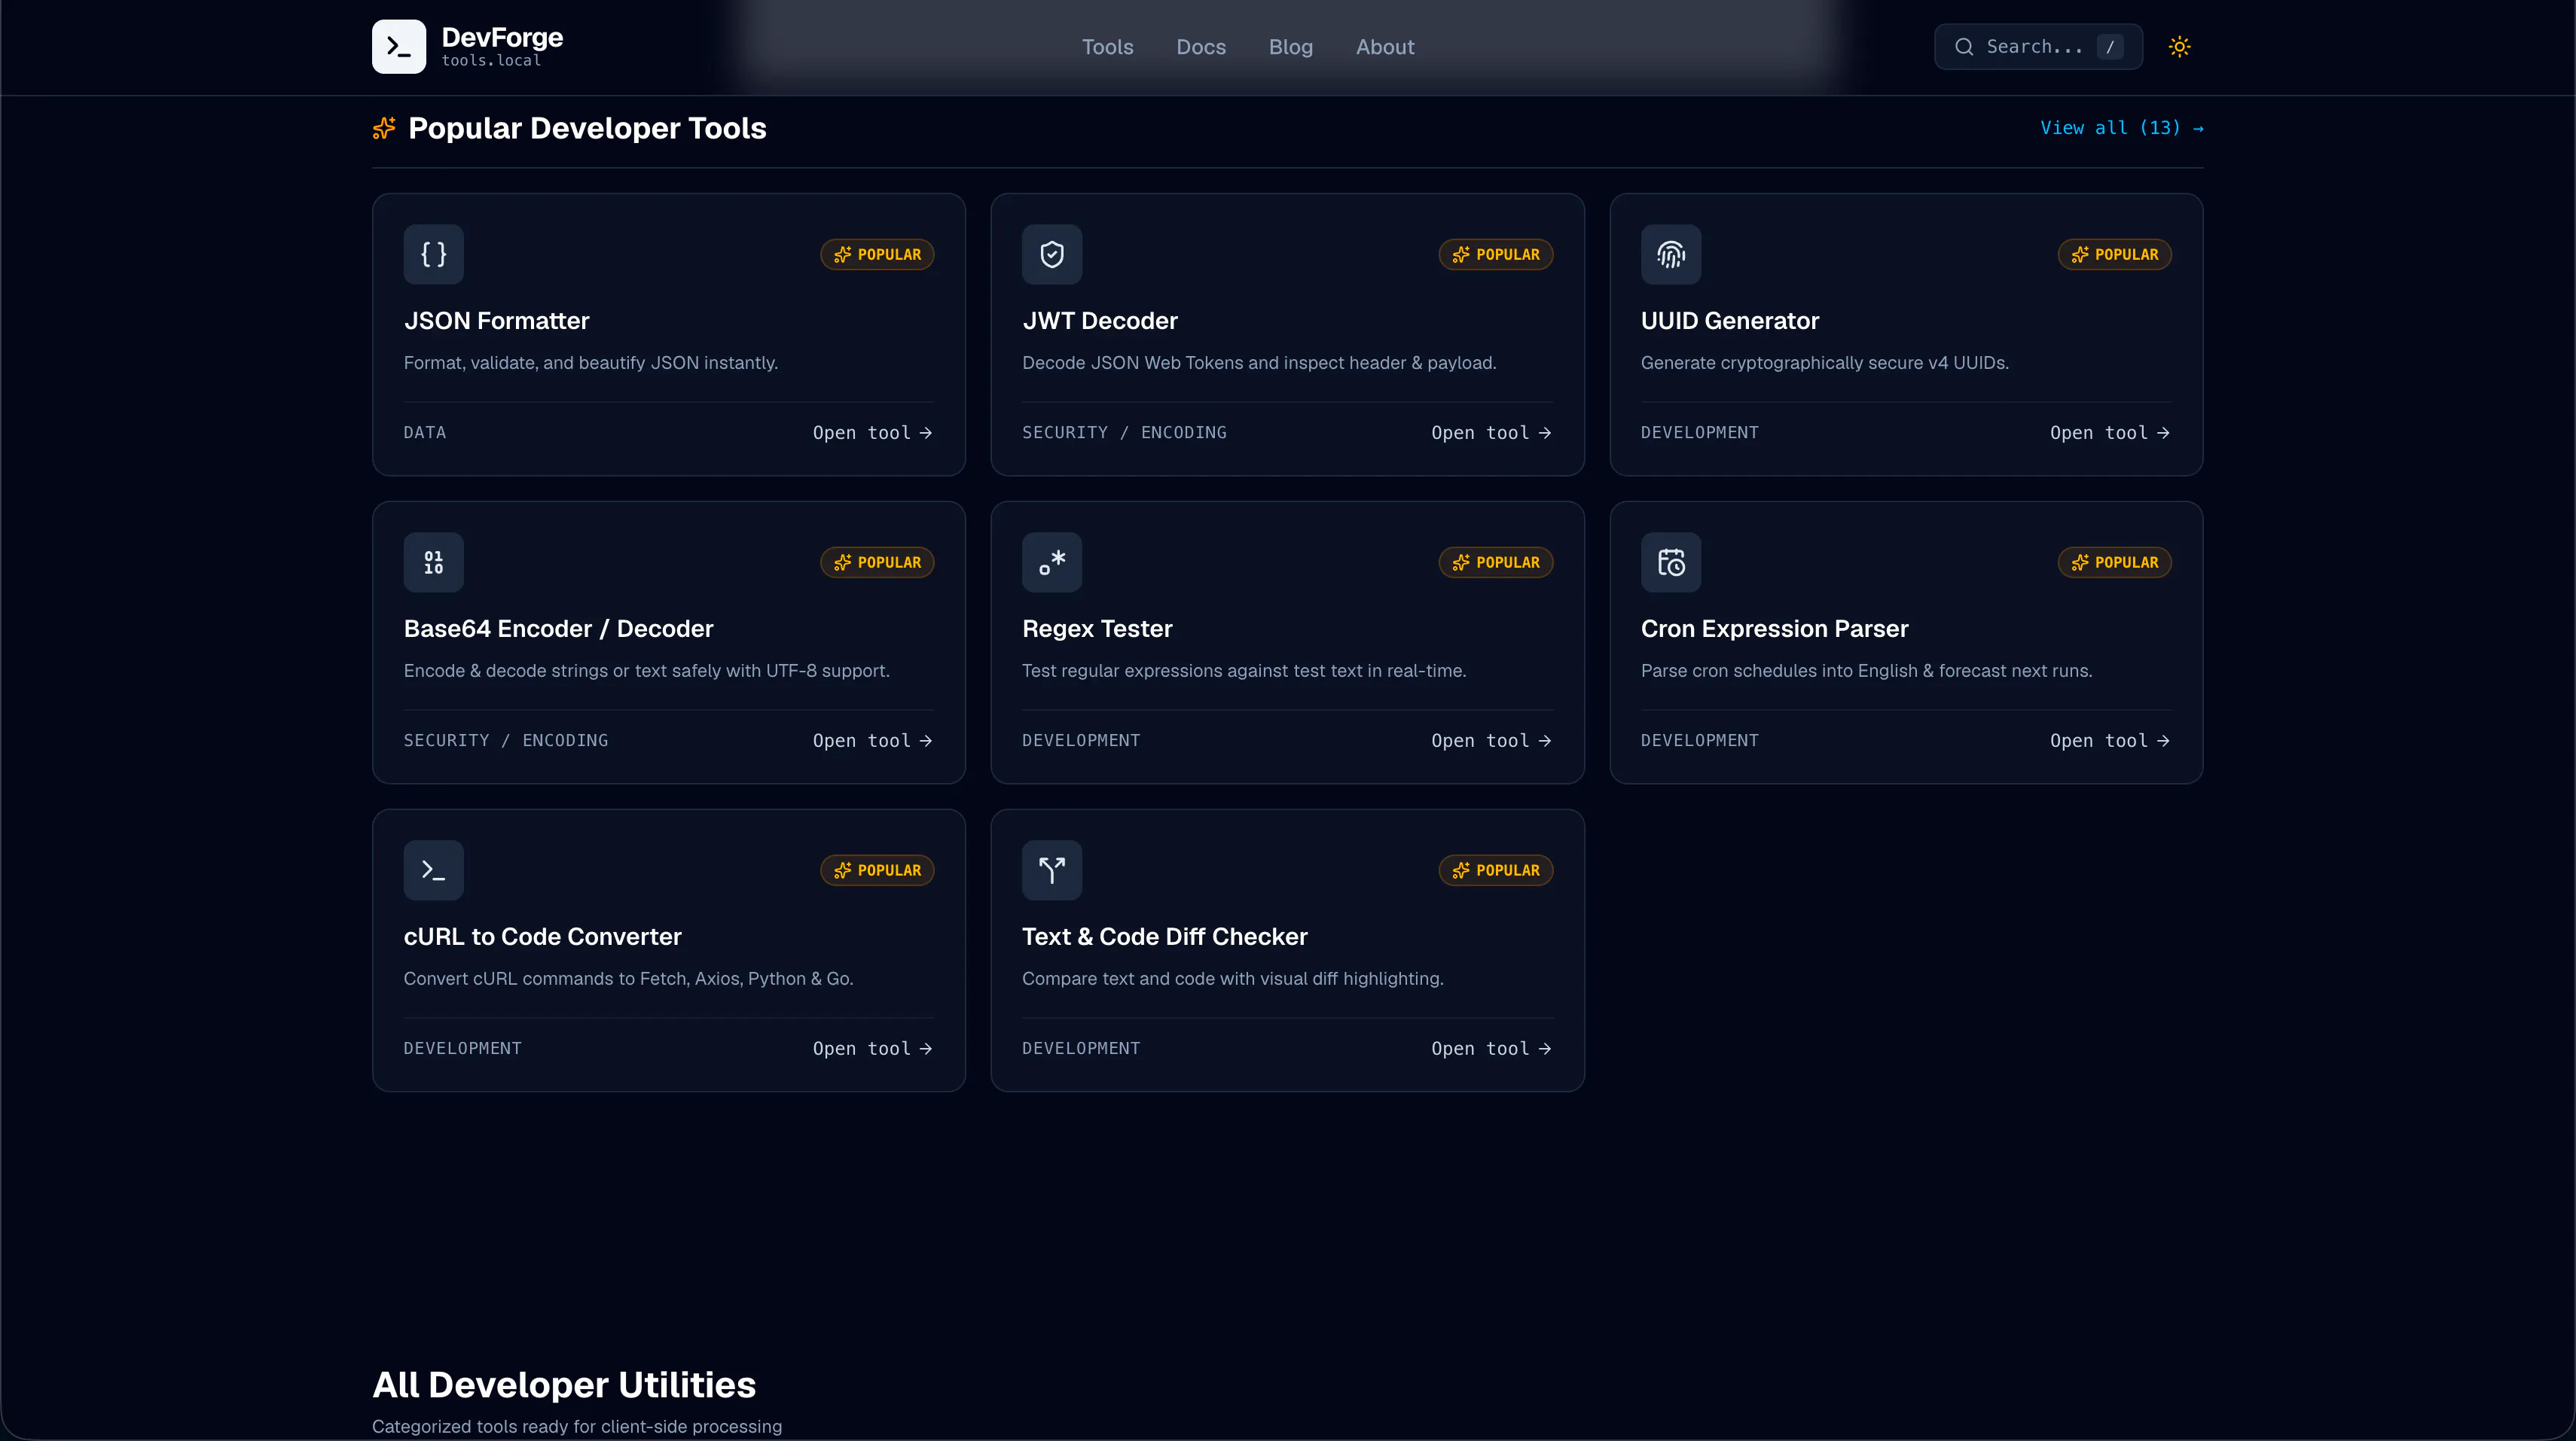Click the POPULAR badge on Diff Checker
The height and width of the screenshot is (1441, 2576).
pyautogui.click(x=1495, y=870)
